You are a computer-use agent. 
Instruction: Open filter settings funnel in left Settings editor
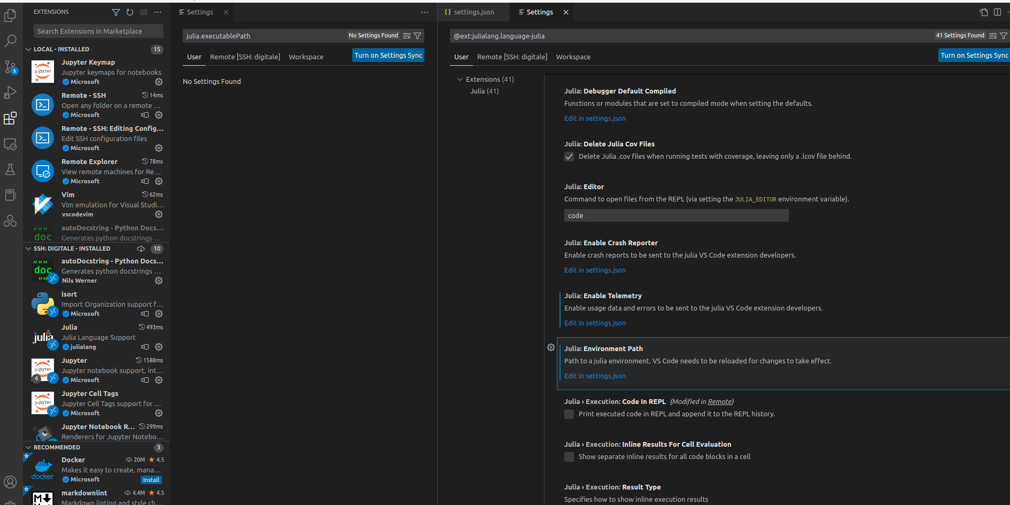point(418,36)
